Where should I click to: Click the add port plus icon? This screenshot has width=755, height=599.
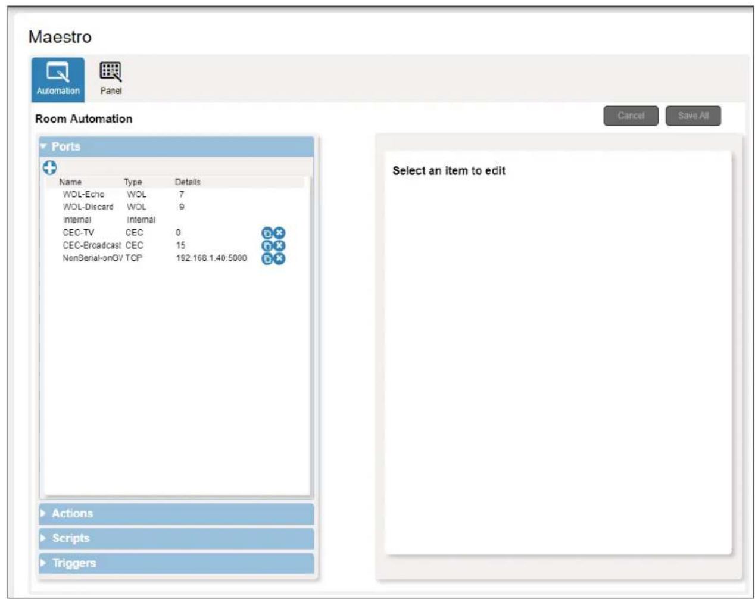(50, 168)
